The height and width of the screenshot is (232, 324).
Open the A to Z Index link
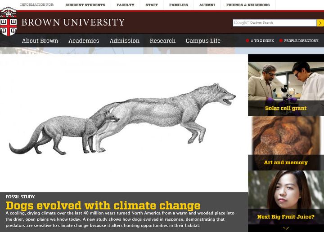pos(262,41)
